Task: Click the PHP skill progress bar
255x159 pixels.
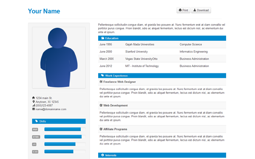Action: point(65,129)
